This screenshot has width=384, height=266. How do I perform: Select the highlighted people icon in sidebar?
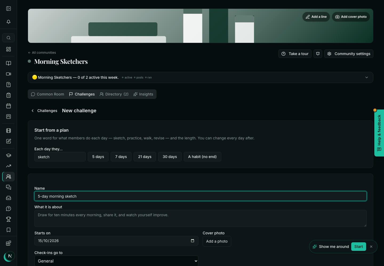coord(9,177)
